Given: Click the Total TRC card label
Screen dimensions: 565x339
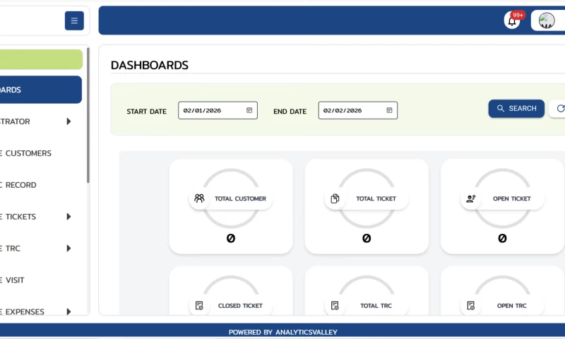Looking at the screenshot, I should tap(376, 306).
